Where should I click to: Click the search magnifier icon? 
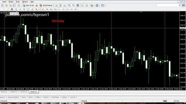180,5
